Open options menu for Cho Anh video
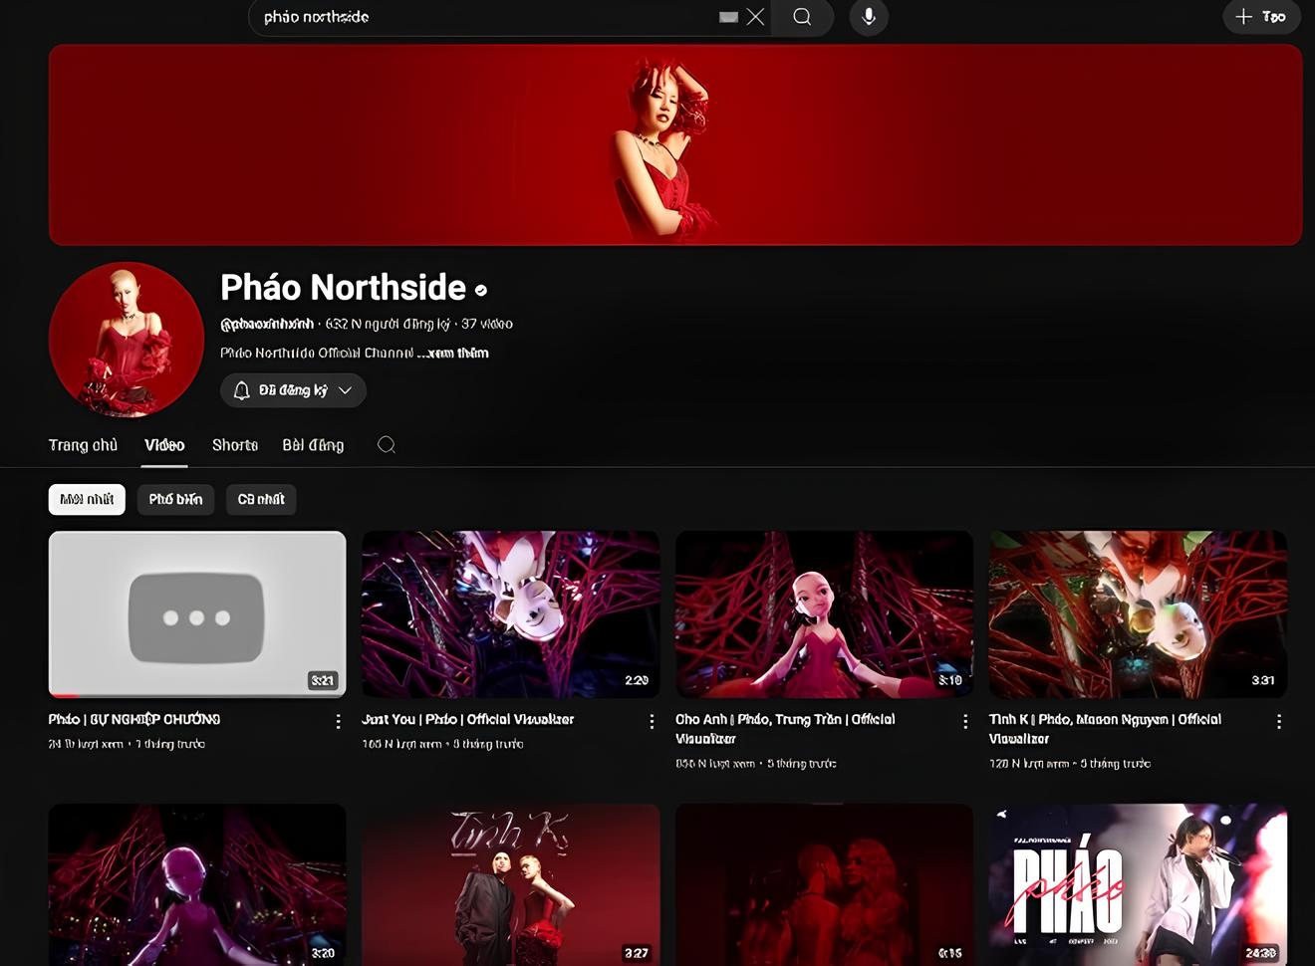The image size is (1315, 966). coord(965,721)
